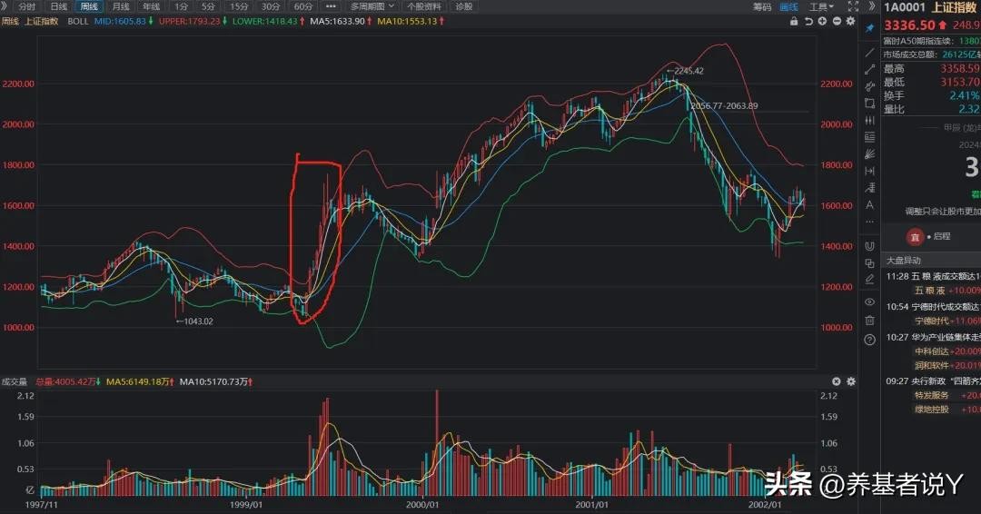Click the magnet snap tool icon
The height and width of the screenshot is (514, 981).
tap(869, 245)
